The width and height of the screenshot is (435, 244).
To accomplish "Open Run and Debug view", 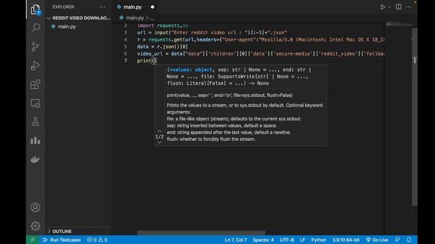I will point(35,66).
